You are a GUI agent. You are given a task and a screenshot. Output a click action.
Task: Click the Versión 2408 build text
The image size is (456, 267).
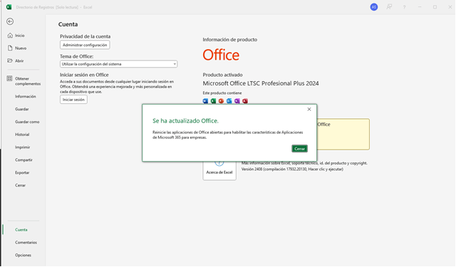point(292,169)
